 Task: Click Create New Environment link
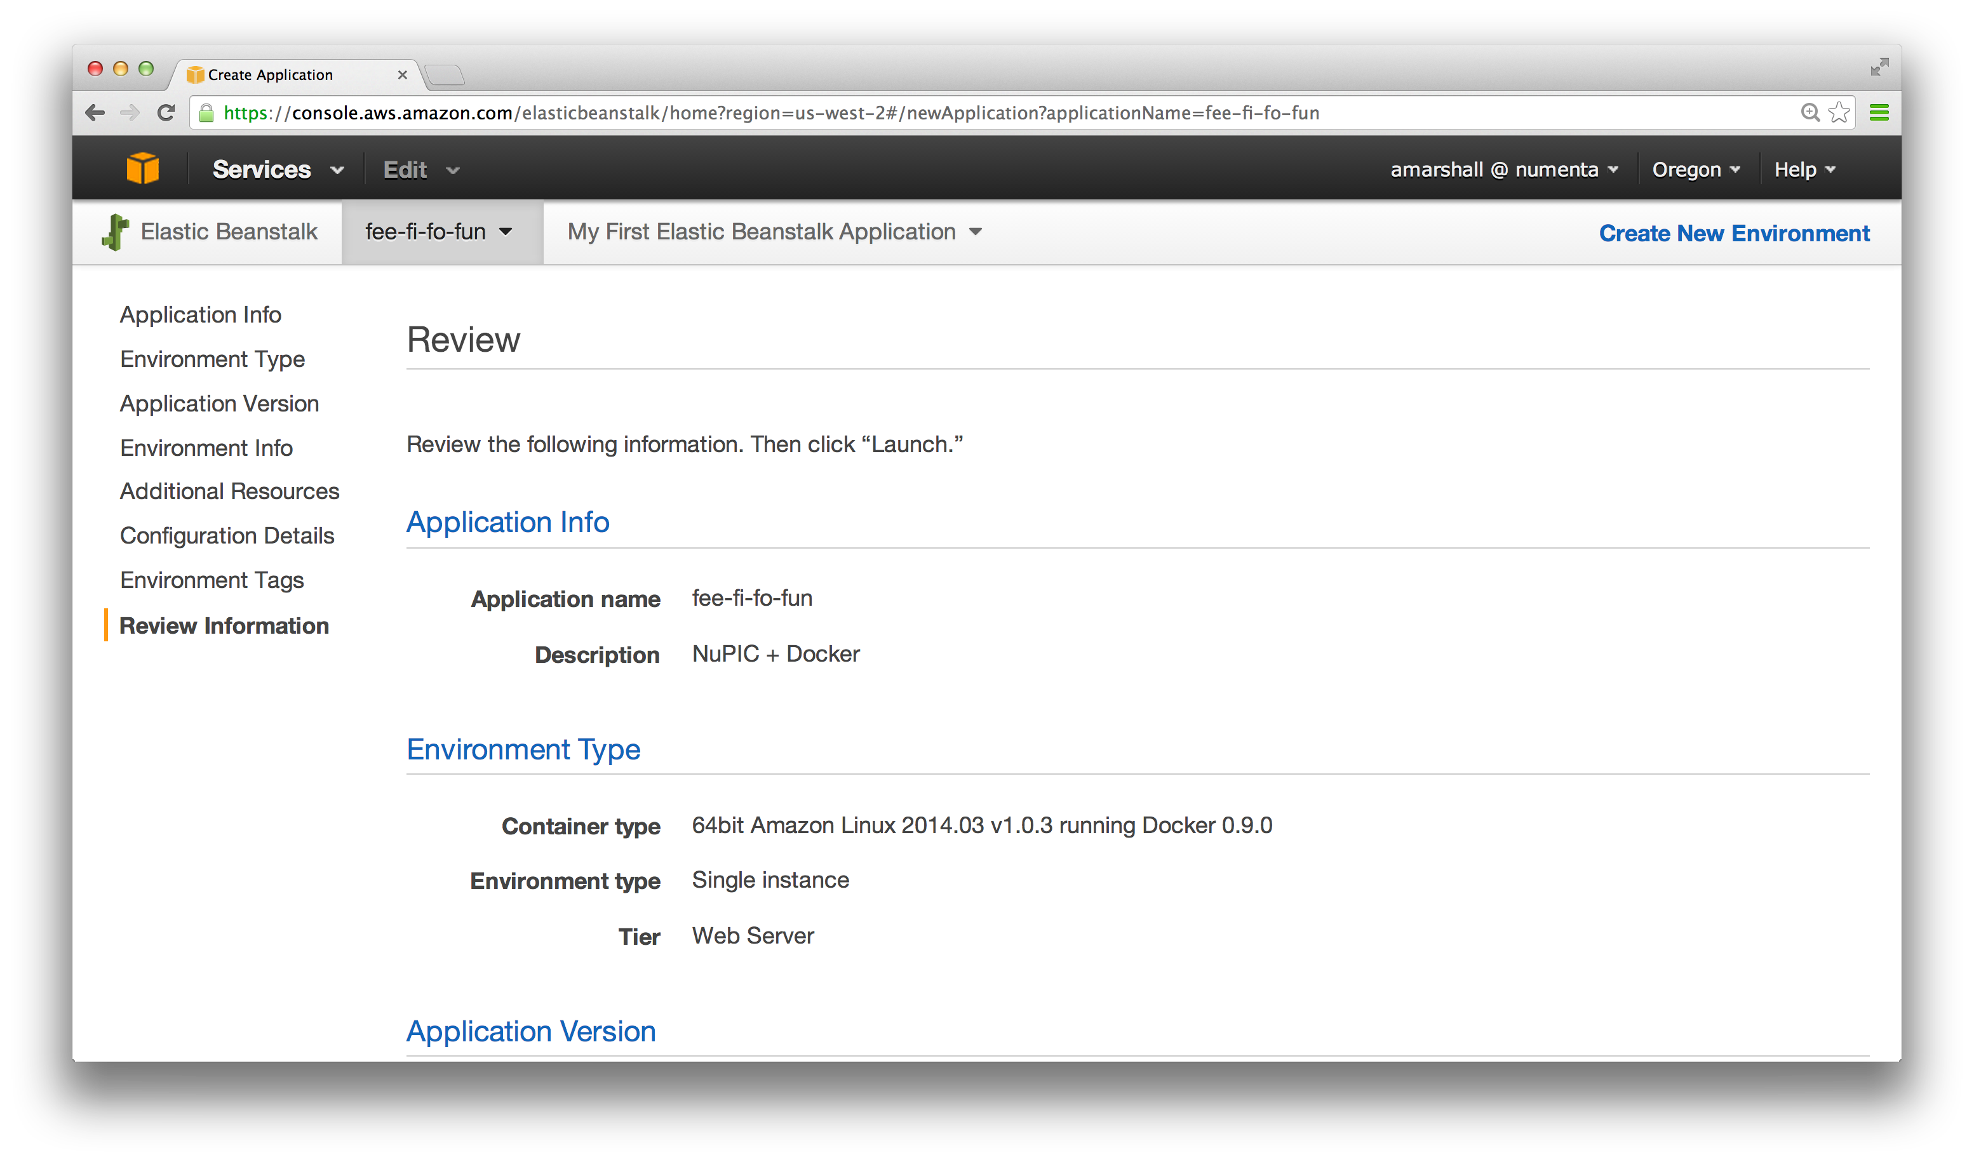click(x=1733, y=233)
